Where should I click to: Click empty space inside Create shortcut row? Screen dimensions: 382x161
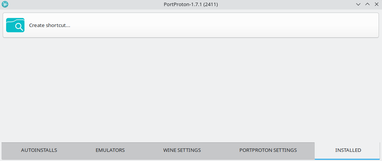coord(219,25)
